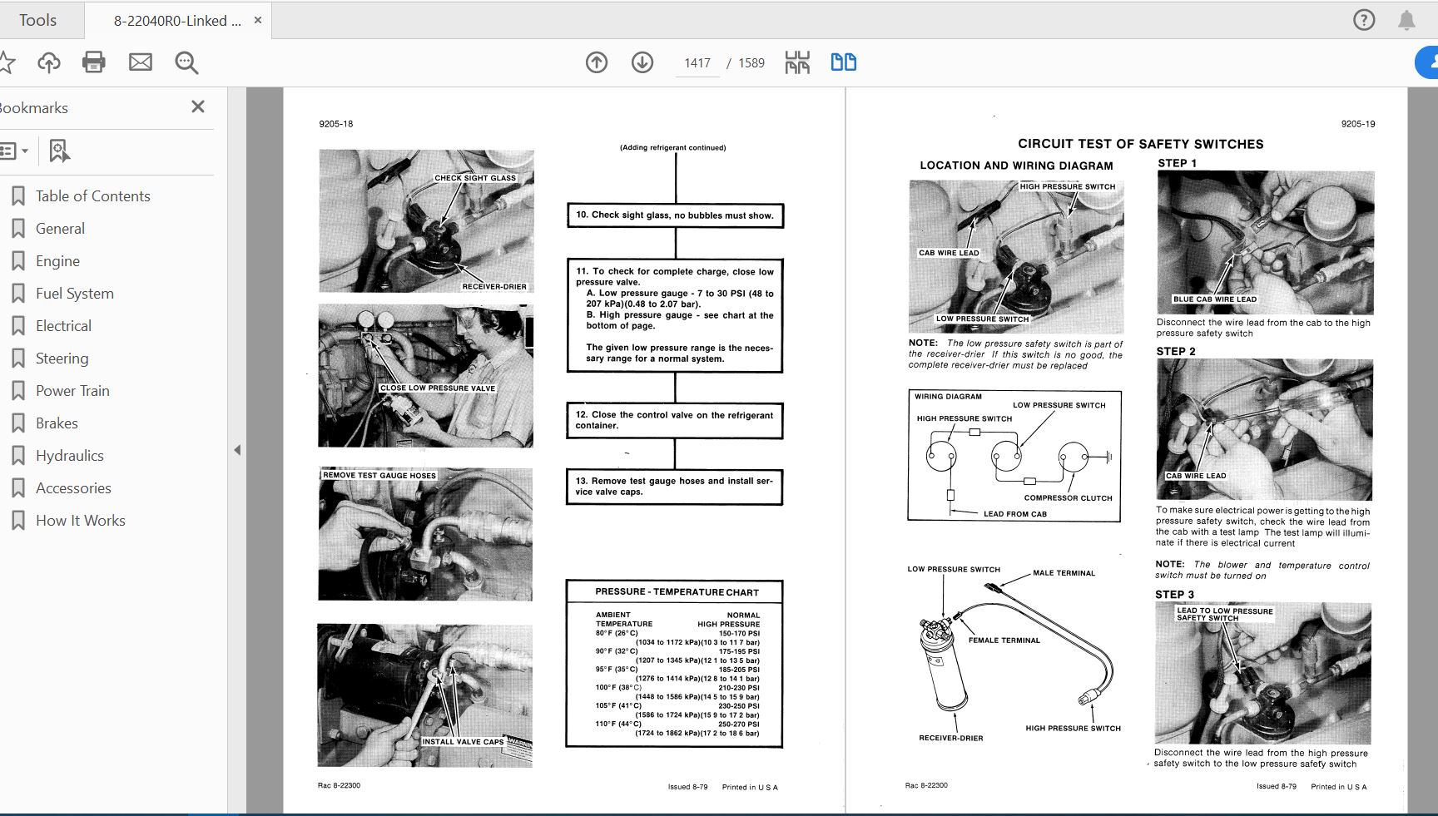Go to the Brakes bookmark
This screenshot has width=1438, height=816.
57,423
